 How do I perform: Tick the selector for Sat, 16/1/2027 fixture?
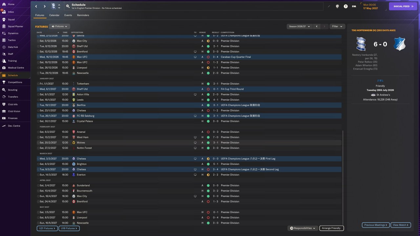38,100
